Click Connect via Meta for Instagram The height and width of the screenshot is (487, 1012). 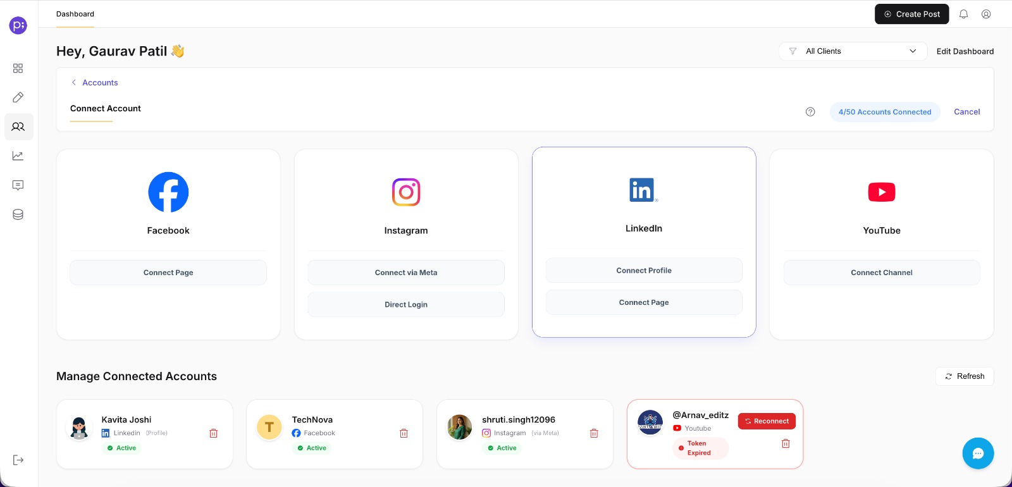406,273
